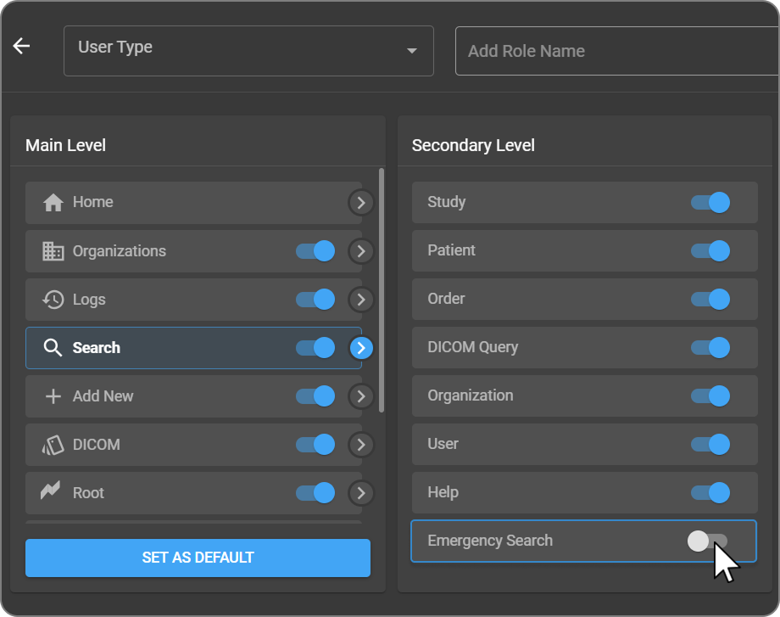This screenshot has width=780, height=617.
Task: Select the Add New row label
Action: point(103,395)
